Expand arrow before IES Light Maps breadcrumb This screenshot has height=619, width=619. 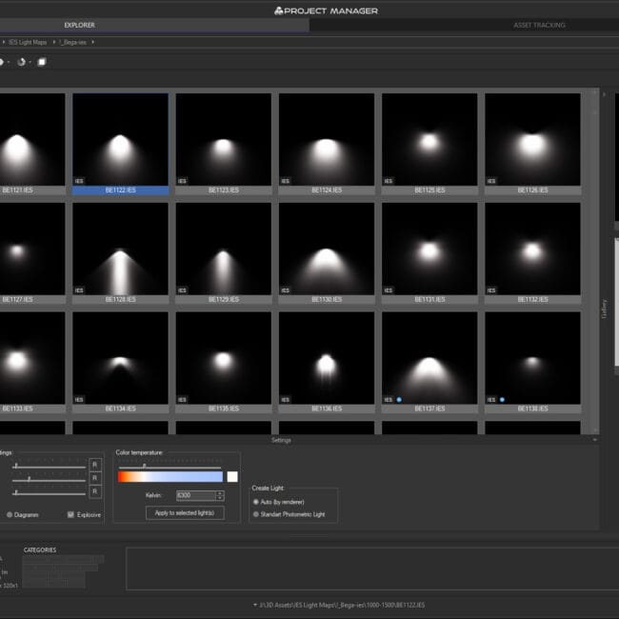point(4,42)
